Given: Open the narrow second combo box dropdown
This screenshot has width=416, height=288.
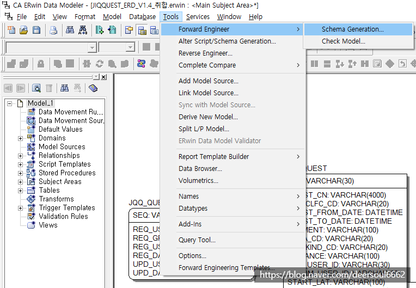Looking at the screenshot, I should (130, 48).
